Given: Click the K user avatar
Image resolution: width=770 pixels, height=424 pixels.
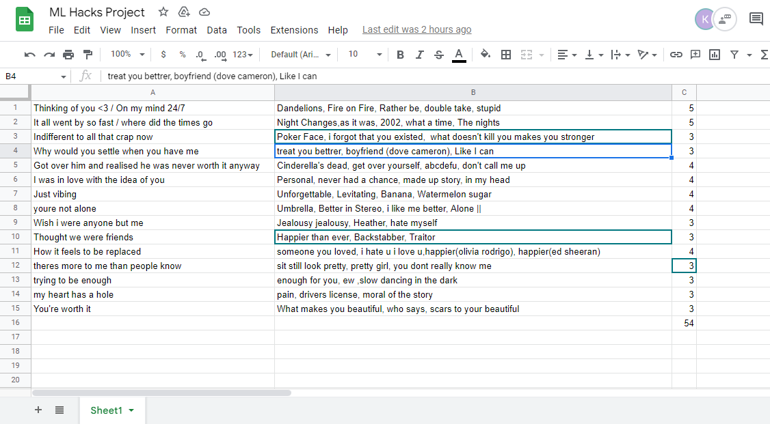Looking at the screenshot, I should coord(704,19).
